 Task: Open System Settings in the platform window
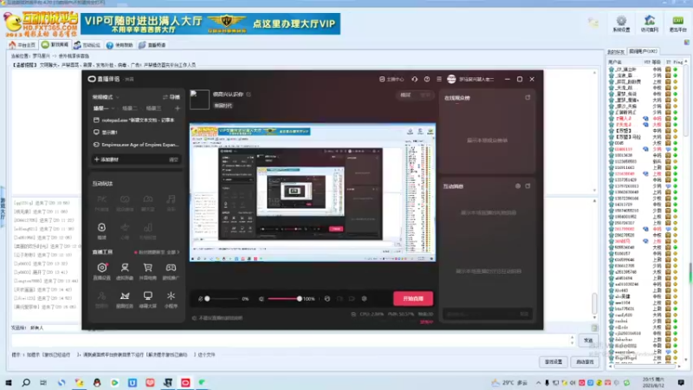tap(621, 23)
